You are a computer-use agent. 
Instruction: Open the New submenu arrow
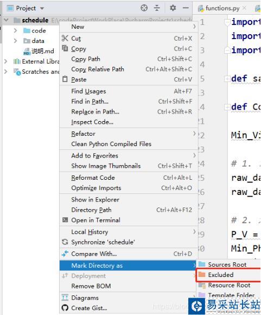click(x=194, y=26)
